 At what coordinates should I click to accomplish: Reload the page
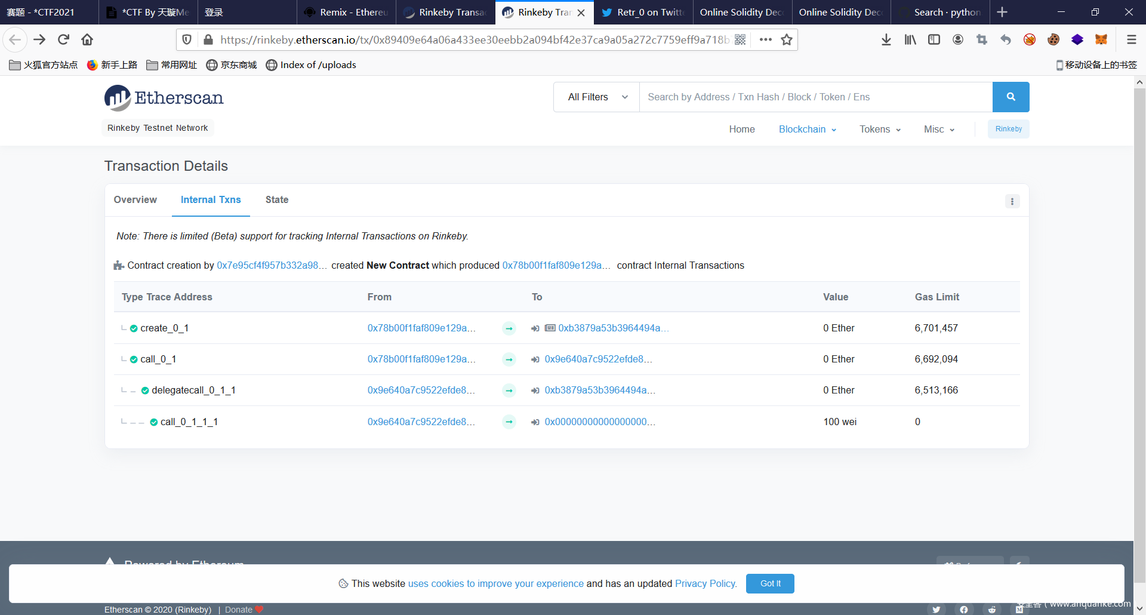click(63, 39)
